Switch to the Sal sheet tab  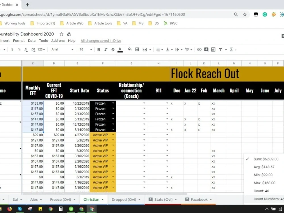(15, 200)
